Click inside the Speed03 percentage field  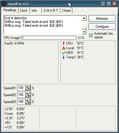[21, 102]
